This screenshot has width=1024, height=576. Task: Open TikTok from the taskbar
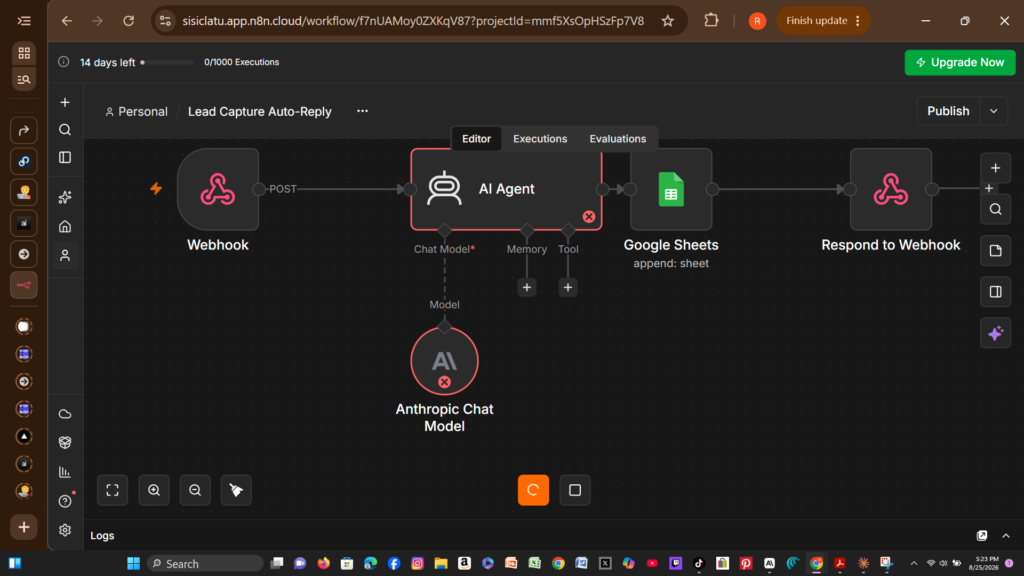[699, 563]
